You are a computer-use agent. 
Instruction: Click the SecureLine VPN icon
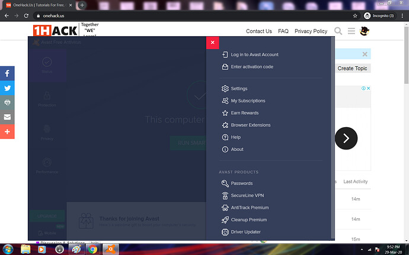(x=225, y=195)
